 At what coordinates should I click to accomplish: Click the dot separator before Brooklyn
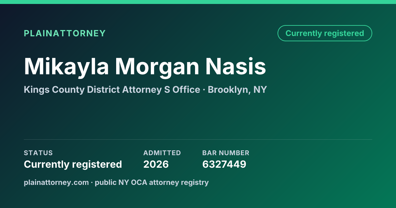204,90
